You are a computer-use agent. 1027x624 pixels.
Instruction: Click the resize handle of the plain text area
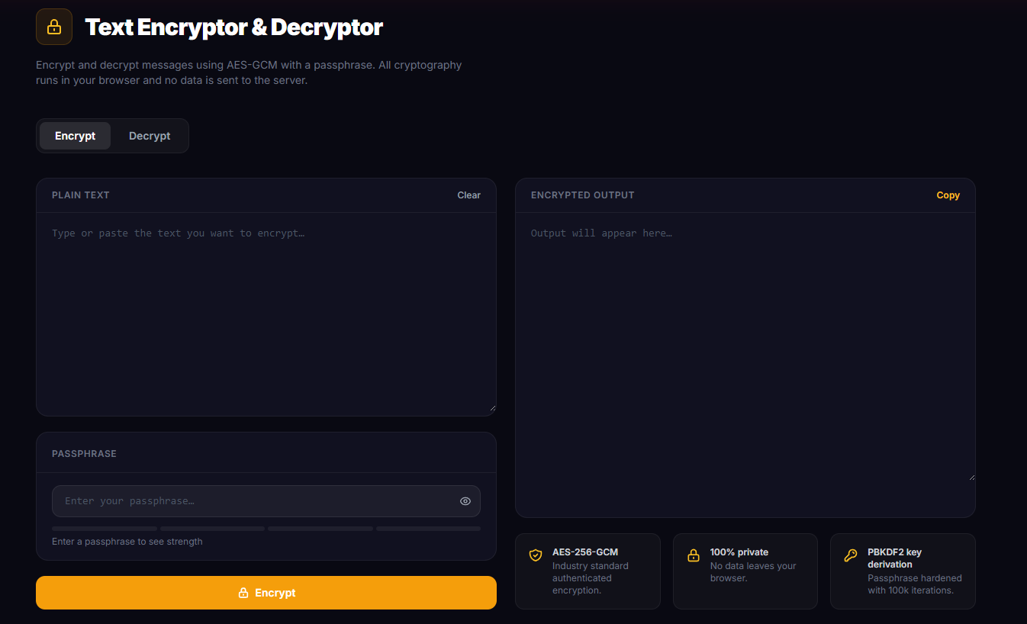(492, 408)
